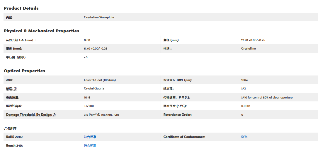323x153 pixels.
Task: Click the 延迟性容差 label
Action: [14, 106]
